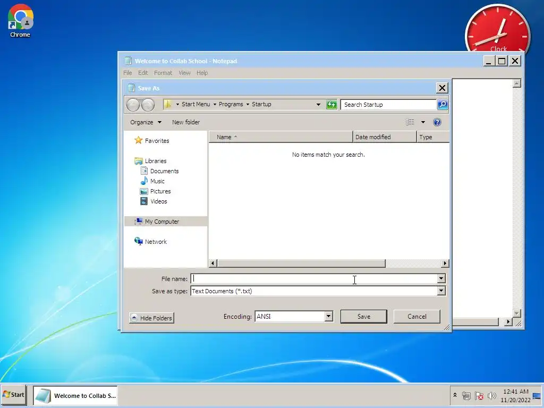
Task: Open Notepad's Format menu
Action: [163, 73]
